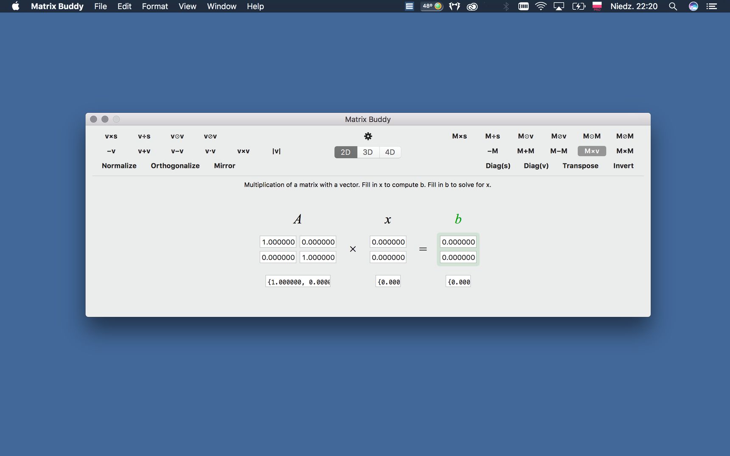This screenshot has width=730, height=456.
Task: Click matrix A bottom-left cell
Action: coord(278,257)
